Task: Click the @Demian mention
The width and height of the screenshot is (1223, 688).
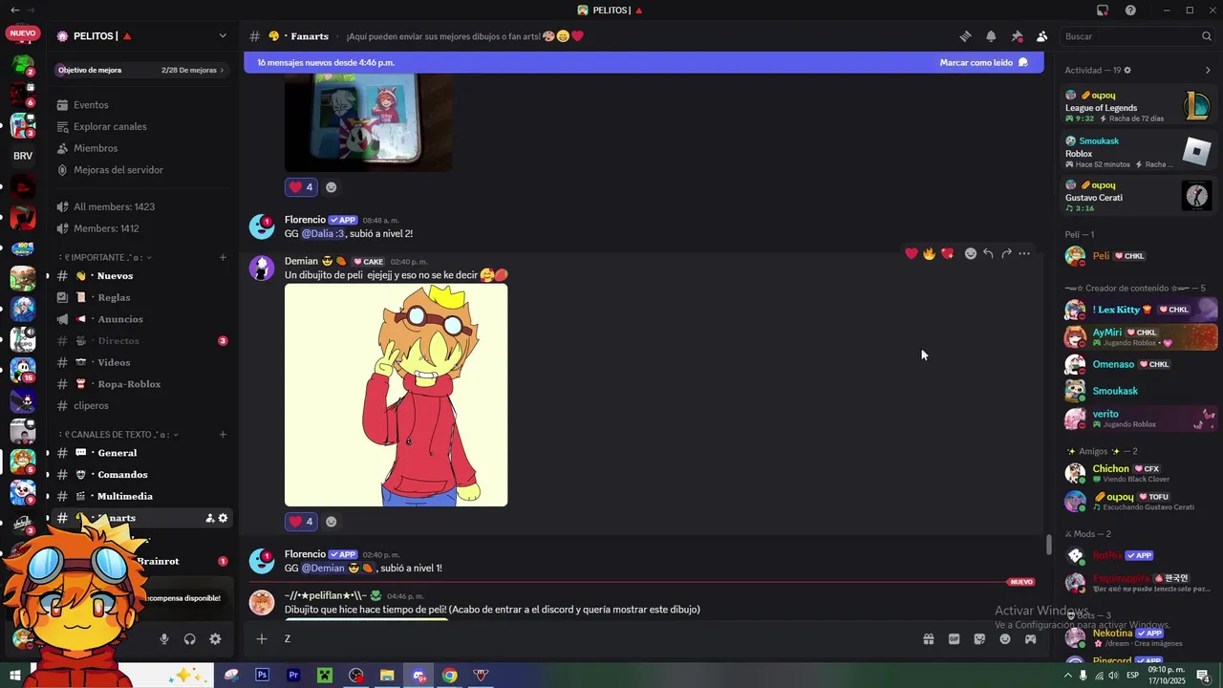Action: pyautogui.click(x=337, y=569)
